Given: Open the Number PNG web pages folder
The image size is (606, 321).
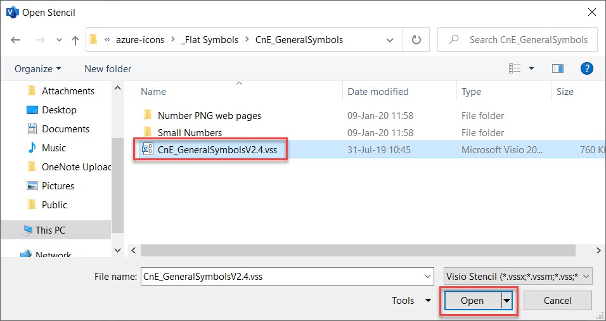Looking at the screenshot, I should click(x=209, y=116).
